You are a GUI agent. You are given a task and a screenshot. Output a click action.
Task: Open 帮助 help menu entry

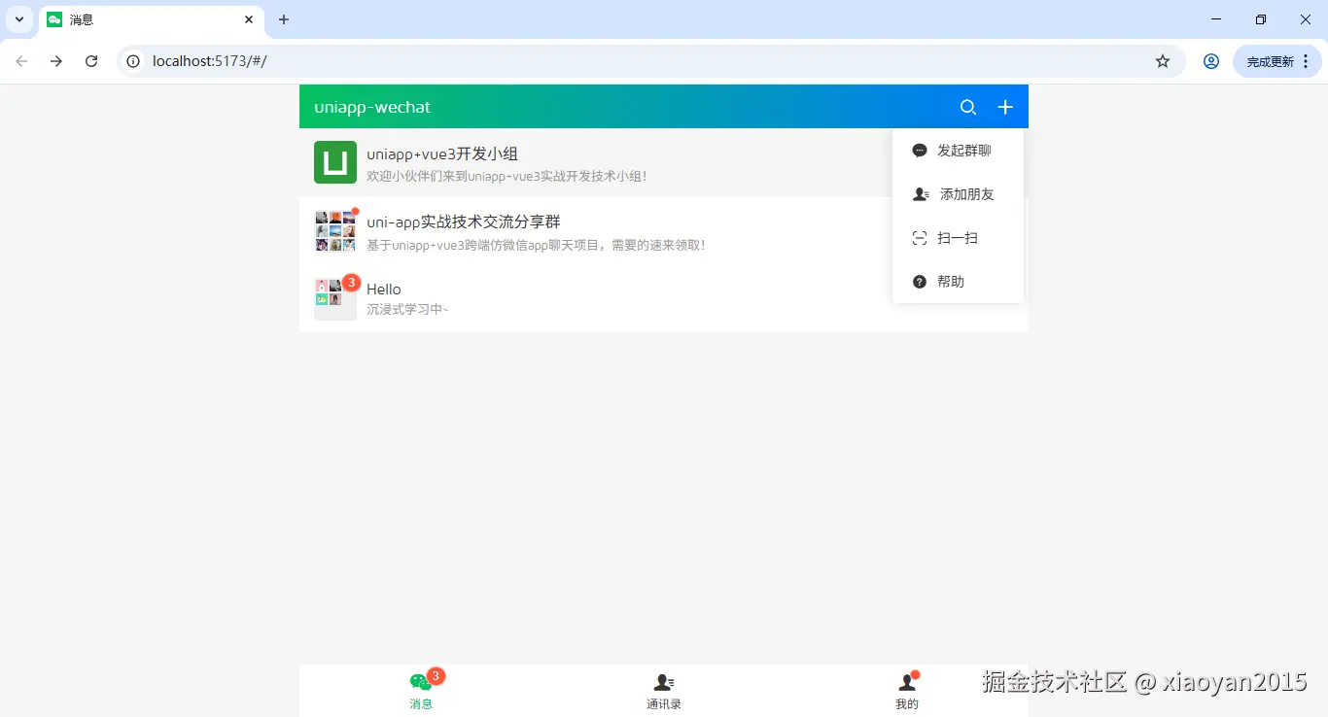pos(958,282)
